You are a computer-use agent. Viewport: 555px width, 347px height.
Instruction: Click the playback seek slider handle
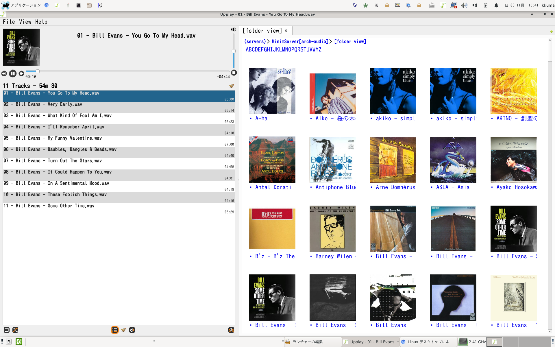tap(38, 71)
